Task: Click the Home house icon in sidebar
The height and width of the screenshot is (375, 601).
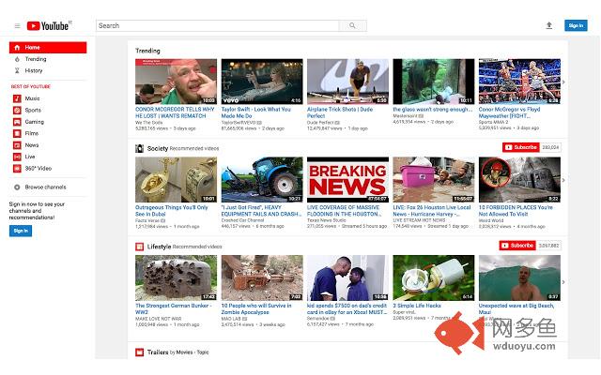Action: (x=17, y=48)
